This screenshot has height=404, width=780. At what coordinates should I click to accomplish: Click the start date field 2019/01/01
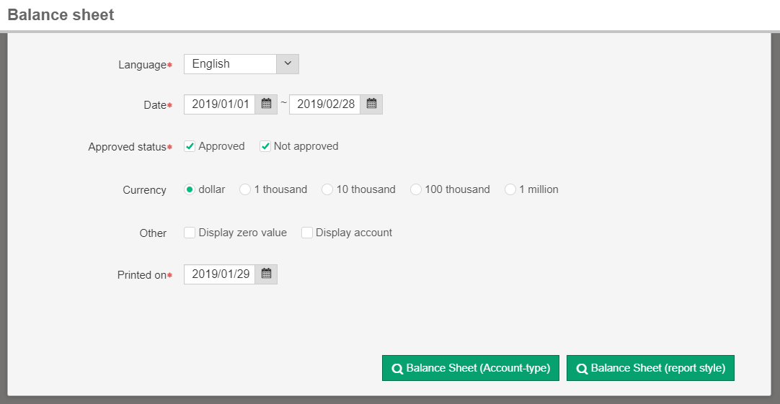(220, 104)
